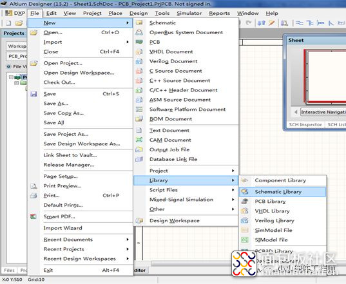
Task: Click the OpenBus System Document icon
Action: pos(139,32)
